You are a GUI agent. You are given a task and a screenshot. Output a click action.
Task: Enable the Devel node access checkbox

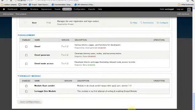tap(26, 64)
